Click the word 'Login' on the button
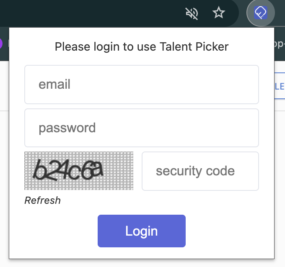The image size is (285, 267). click(142, 231)
